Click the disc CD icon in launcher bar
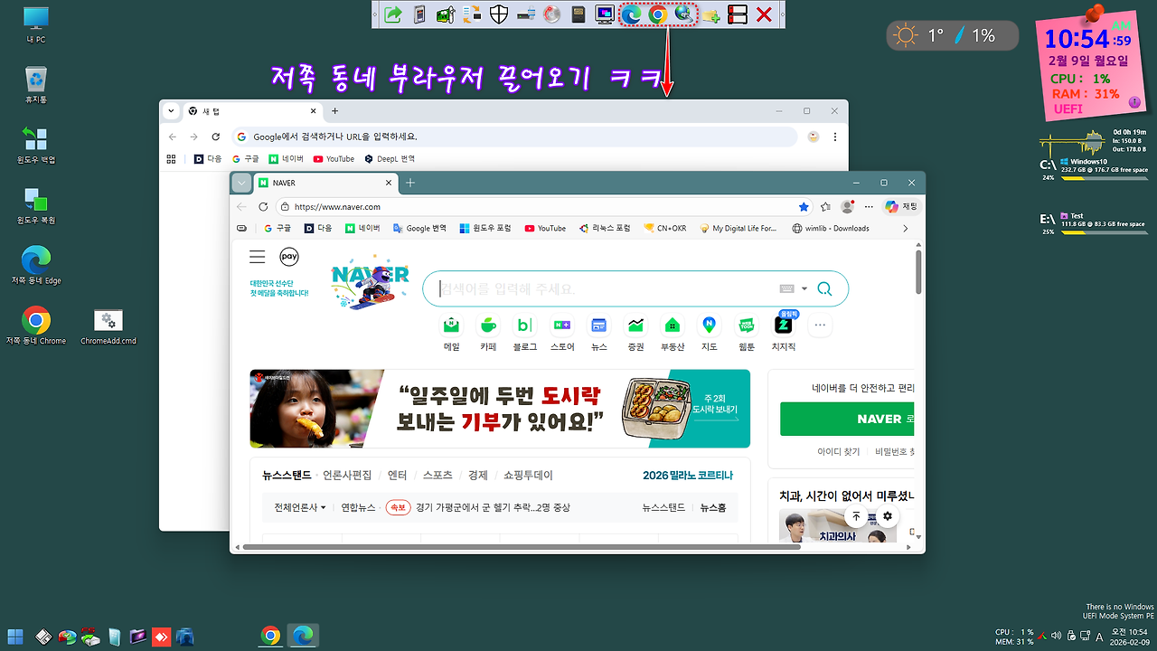Screen dimensions: 1157x651 (x=551, y=14)
